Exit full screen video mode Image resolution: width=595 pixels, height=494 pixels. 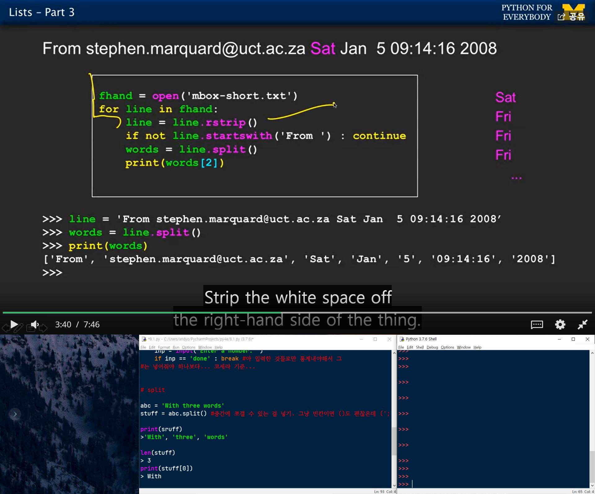pyautogui.click(x=583, y=324)
